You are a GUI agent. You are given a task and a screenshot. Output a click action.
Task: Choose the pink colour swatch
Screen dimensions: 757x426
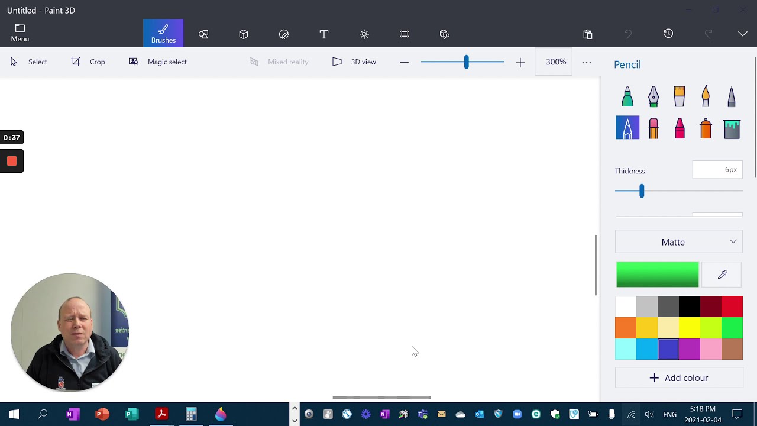coord(711,349)
